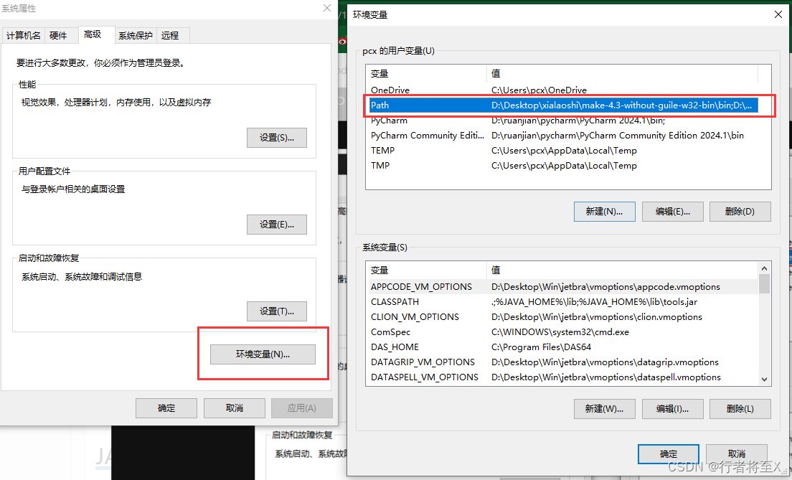
Task: Close the 系统属性 window
Action: point(327,8)
